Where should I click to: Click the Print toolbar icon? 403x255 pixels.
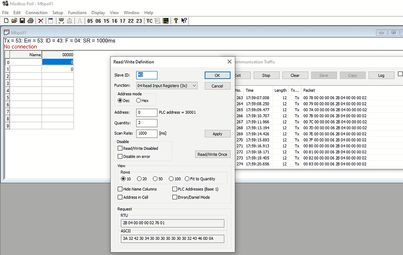point(30,21)
